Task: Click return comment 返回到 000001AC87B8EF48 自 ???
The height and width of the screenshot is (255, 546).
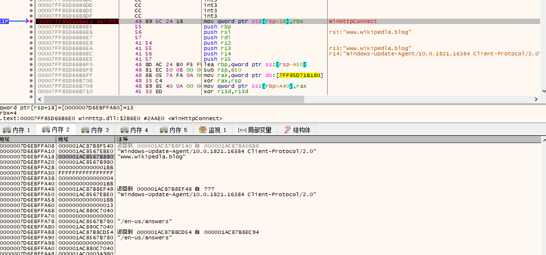Action: (165, 189)
